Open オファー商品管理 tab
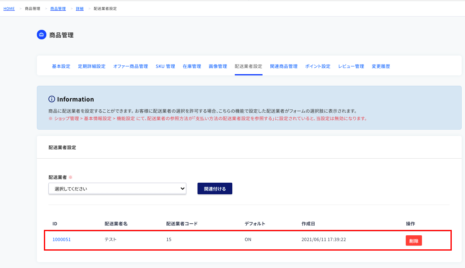 (x=130, y=66)
